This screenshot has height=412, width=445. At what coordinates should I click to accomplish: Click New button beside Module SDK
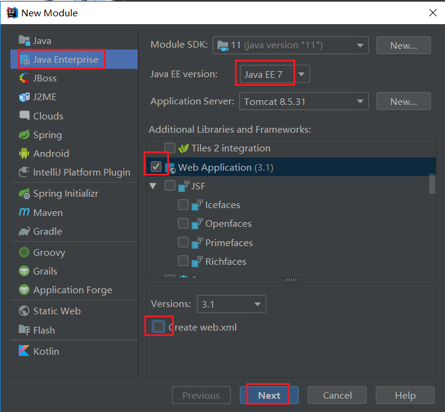point(403,45)
